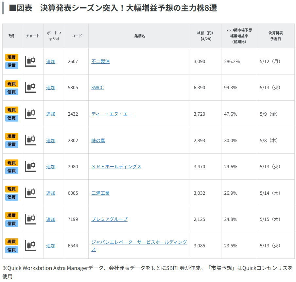
Task: Open the SWCC stock link
Action: [x=97, y=88]
